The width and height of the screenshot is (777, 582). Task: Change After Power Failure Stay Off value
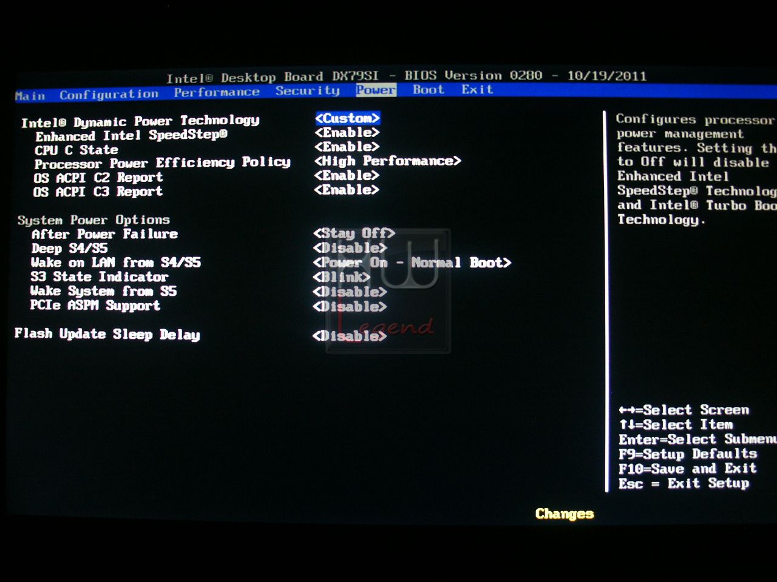coord(355,233)
